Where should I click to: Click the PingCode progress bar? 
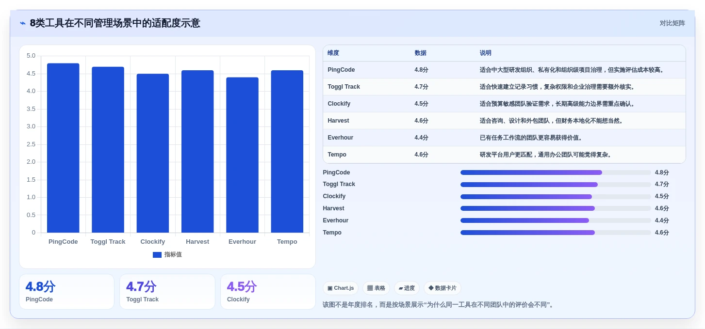pyautogui.click(x=556, y=172)
